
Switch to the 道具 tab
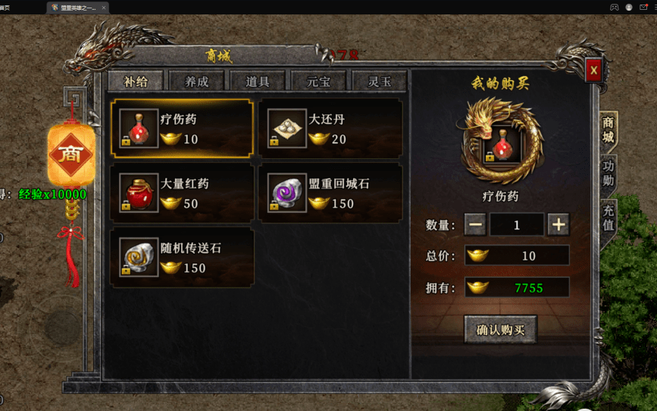click(x=258, y=81)
